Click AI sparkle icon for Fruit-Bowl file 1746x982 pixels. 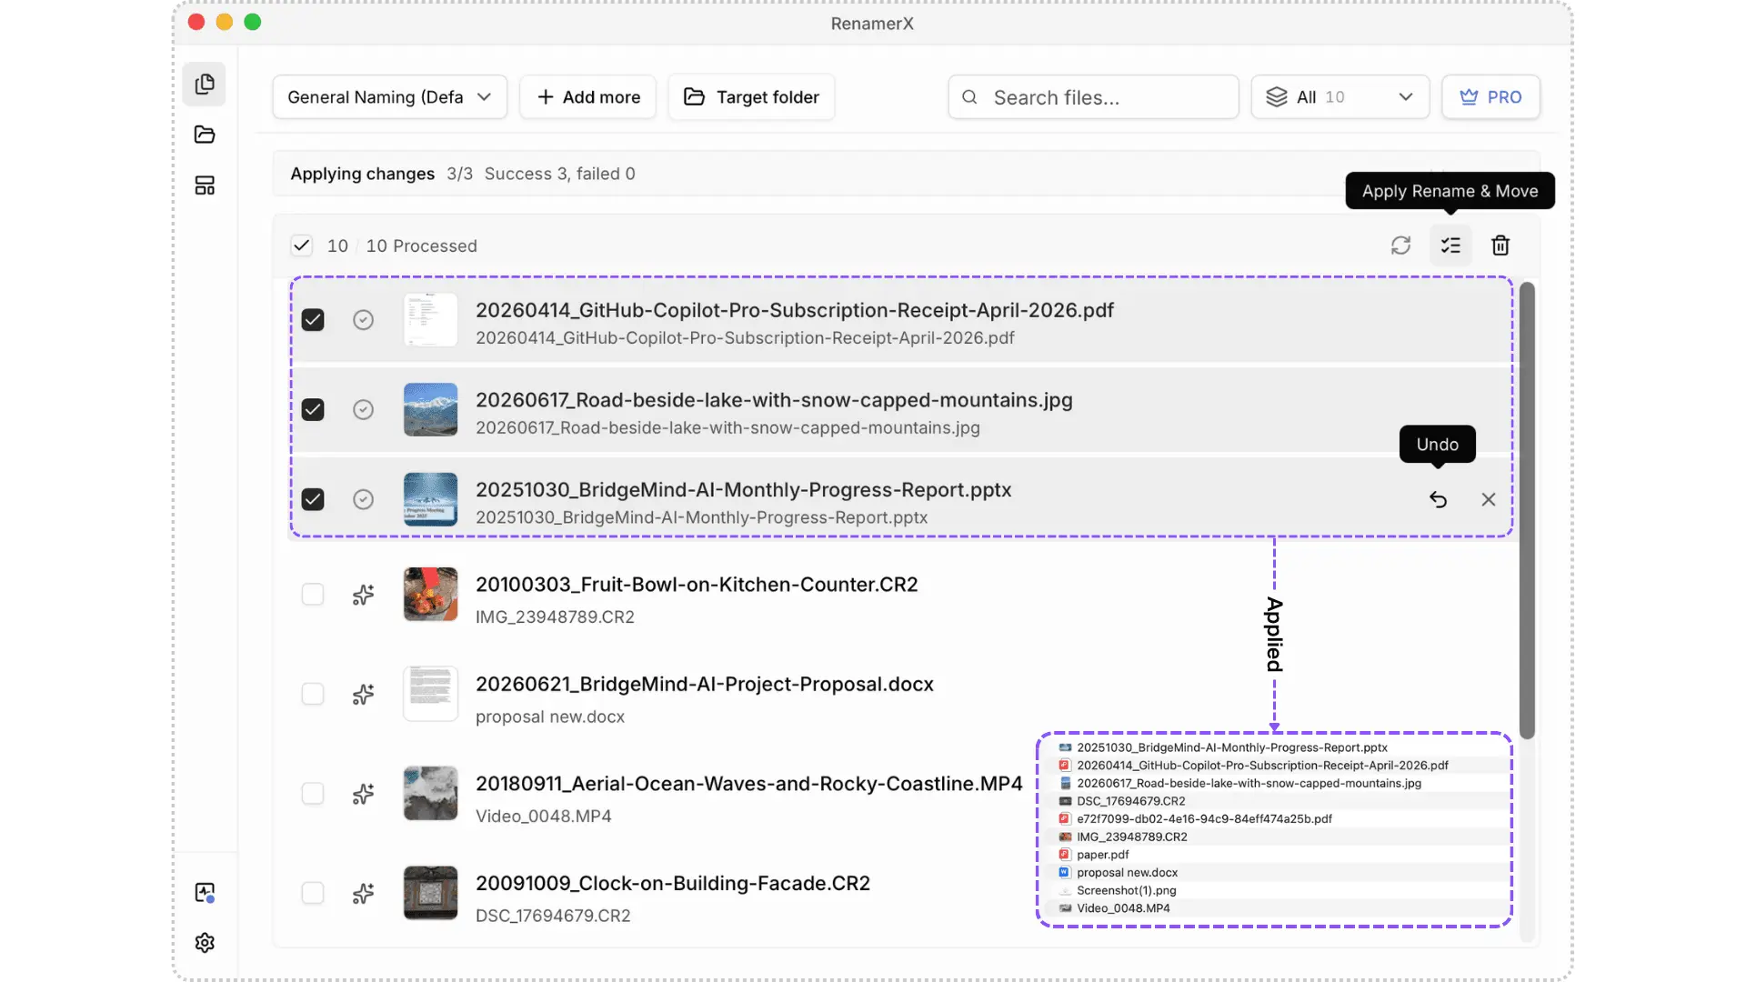363,595
